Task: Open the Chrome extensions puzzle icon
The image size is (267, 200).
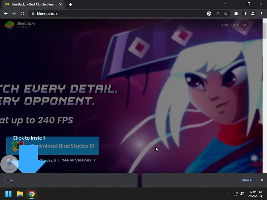Action: pyautogui.click(x=236, y=14)
